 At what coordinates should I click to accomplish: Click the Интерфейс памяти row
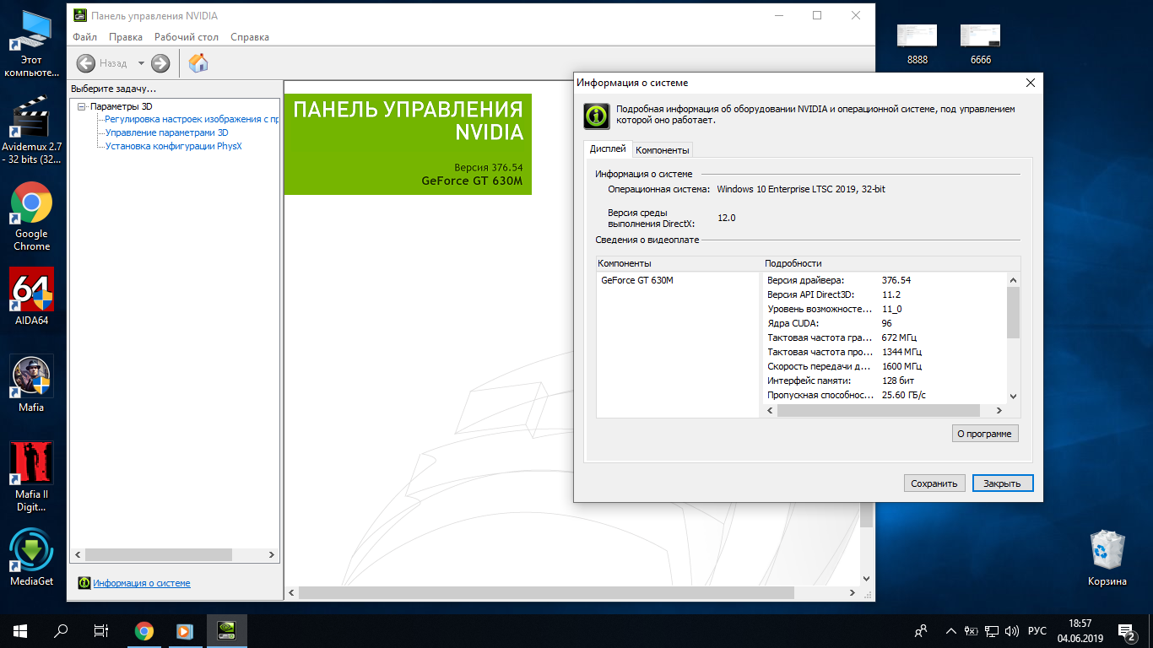884,381
